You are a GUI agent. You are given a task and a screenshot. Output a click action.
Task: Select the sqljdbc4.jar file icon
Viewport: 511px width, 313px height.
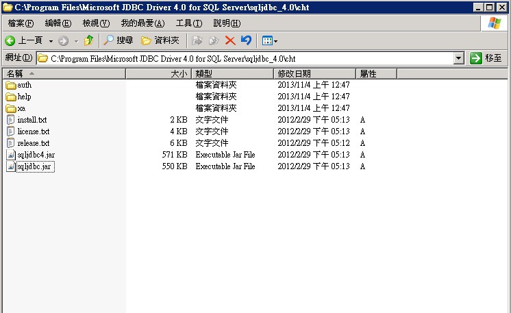[11, 155]
